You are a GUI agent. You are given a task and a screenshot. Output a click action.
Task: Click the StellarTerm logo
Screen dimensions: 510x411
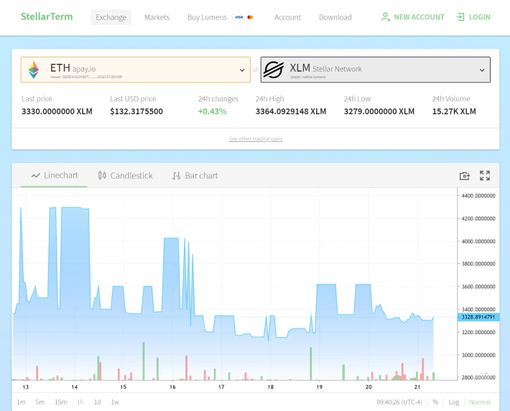(x=47, y=16)
